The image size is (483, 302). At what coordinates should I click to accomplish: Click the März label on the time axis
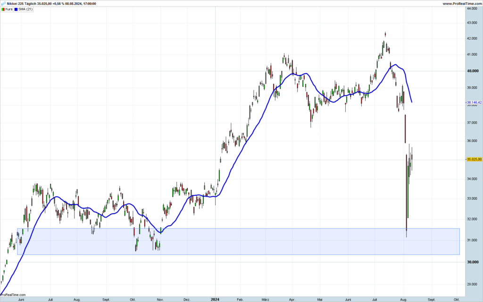(265, 300)
